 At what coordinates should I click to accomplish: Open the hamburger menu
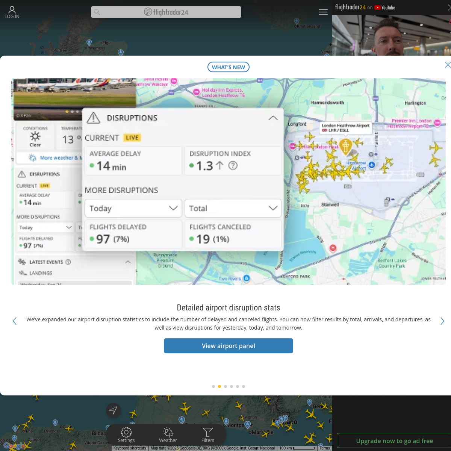point(323,12)
